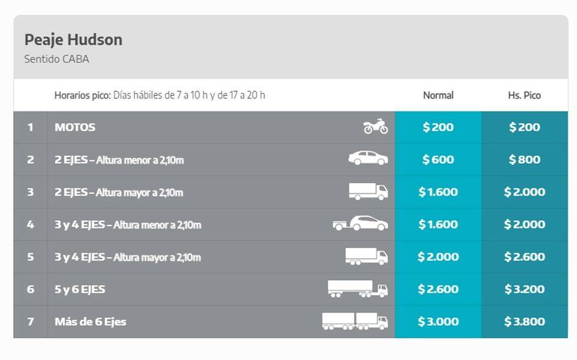Viewport: 577px width, 360px height.
Task: Select the Normal column header
Action: (438, 95)
